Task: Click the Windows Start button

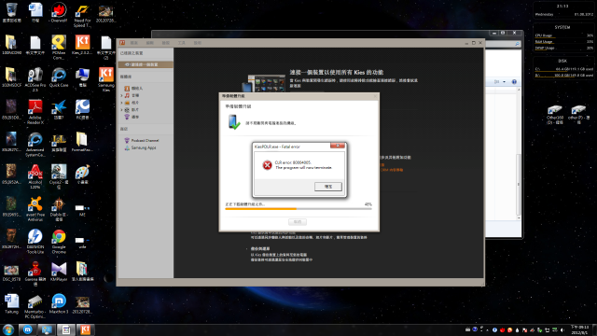Action: coord(8,329)
